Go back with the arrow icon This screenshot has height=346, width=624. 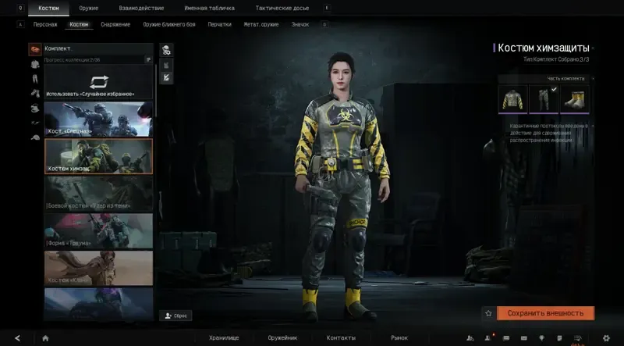(17, 338)
